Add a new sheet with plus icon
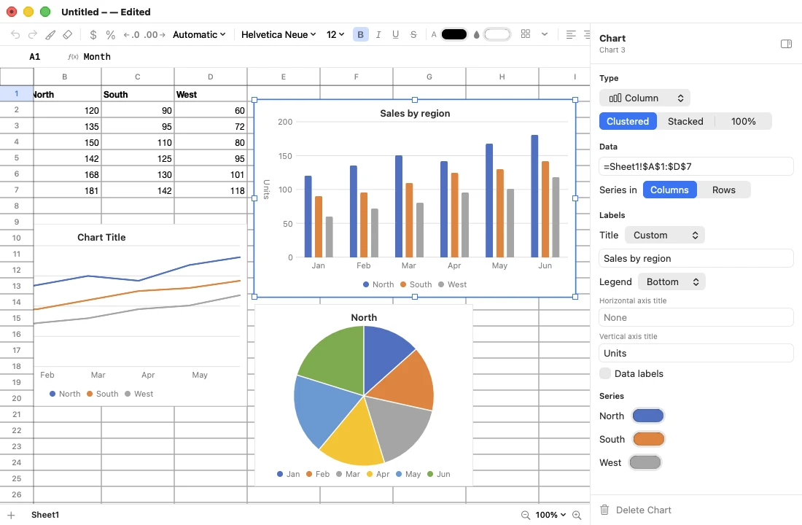 coord(11,516)
